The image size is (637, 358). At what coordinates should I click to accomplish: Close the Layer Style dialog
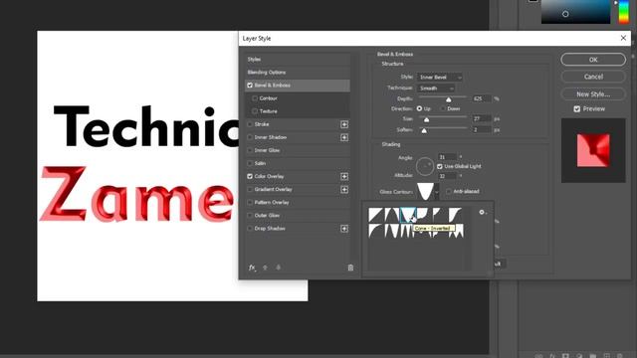[623, 38]
